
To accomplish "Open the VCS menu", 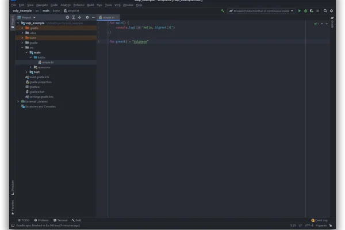I will point(117,5).
